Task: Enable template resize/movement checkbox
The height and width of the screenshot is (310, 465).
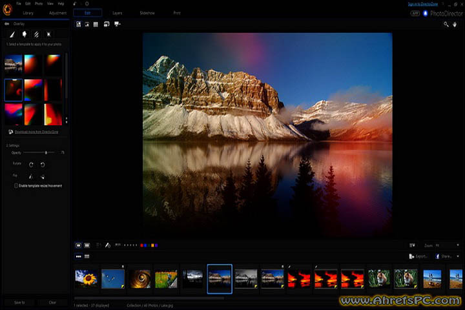Action: pos(15,186)
